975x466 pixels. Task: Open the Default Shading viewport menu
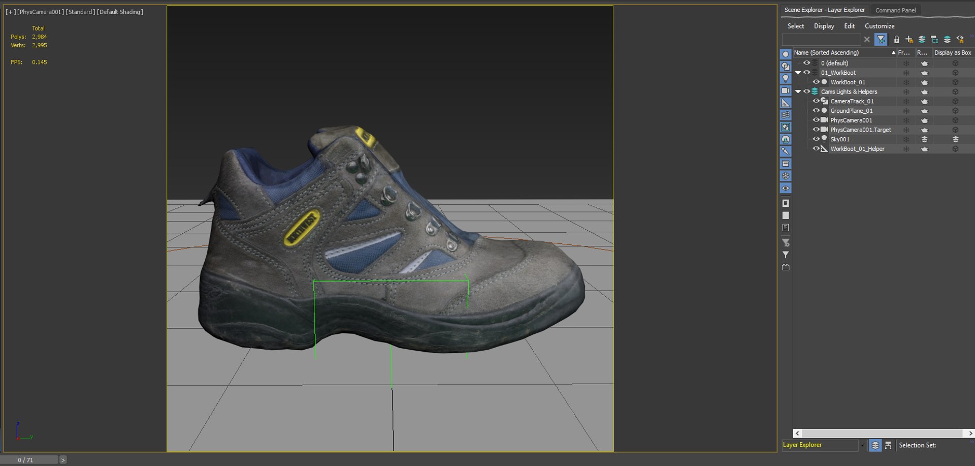[120, 12]
